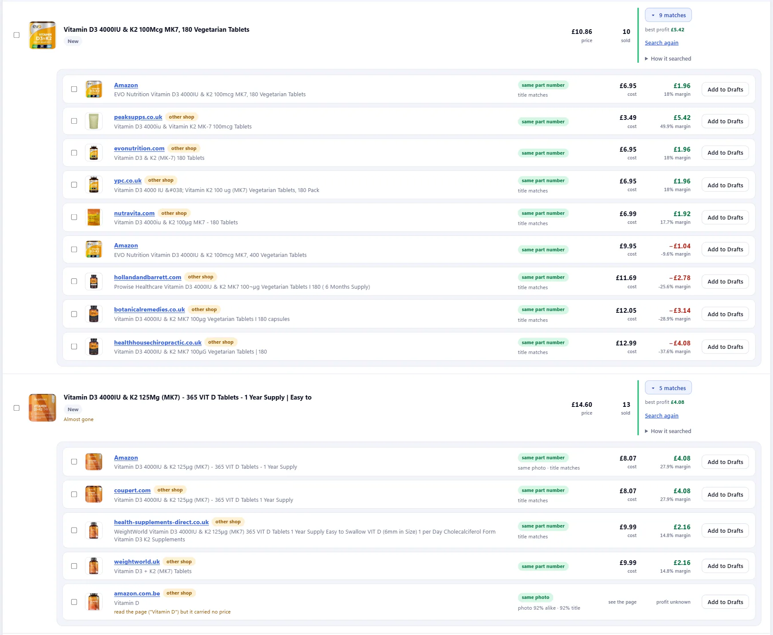Tick the checkbox for Vitamin D3 4000IU & K2 100Mcg listing
This screenshot has height=635, width=773.
[17, 35]
